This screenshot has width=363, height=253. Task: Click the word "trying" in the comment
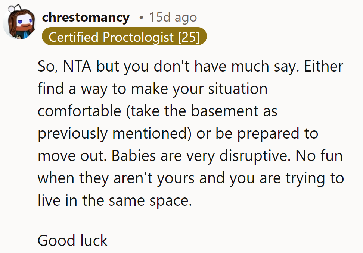(x=303, y=178)
